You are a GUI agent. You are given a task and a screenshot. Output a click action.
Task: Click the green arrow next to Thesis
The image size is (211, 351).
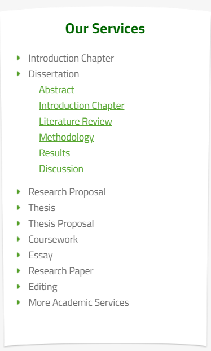pyautogui.click(x=19, y=207)
